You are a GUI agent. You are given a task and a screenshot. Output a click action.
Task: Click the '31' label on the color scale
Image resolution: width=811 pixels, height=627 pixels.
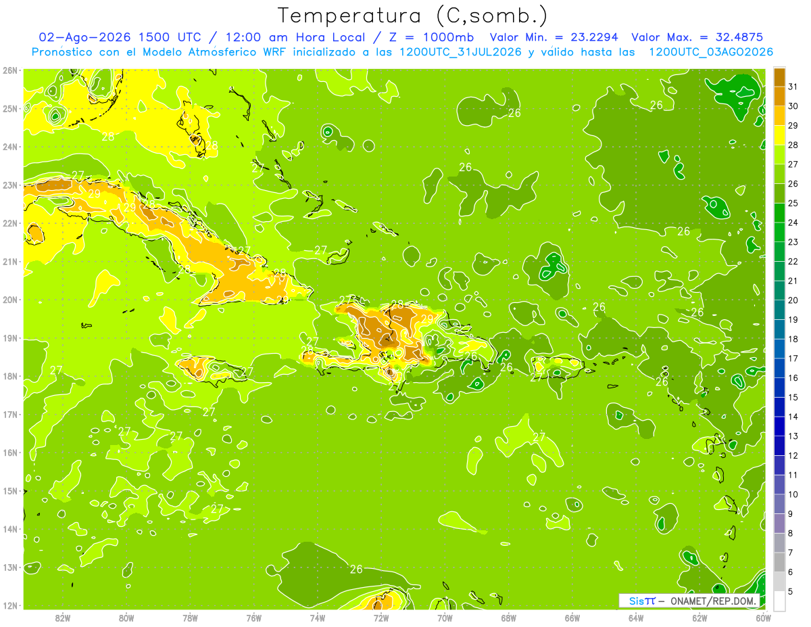coord(793,86)
